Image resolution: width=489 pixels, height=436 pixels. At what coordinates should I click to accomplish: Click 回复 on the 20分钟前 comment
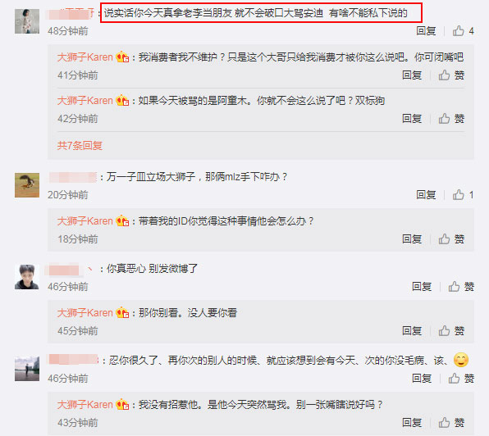click(x=426, y=195)
